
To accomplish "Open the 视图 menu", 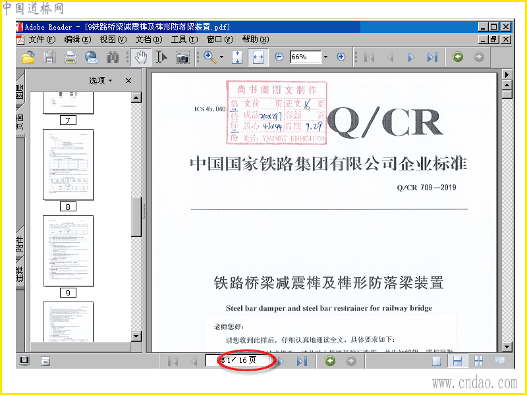I will (113, 39).
